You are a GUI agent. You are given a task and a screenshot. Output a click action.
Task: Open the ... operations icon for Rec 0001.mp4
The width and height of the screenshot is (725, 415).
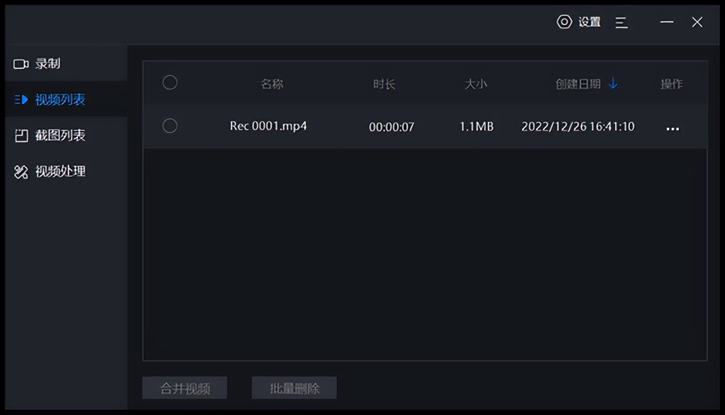click(x=672, y=127)
